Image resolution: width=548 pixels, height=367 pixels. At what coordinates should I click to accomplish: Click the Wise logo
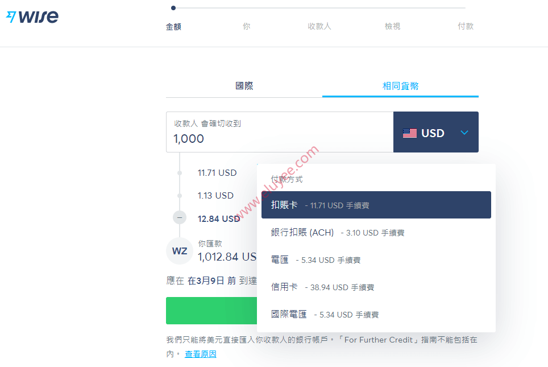[x=32, y=17]
